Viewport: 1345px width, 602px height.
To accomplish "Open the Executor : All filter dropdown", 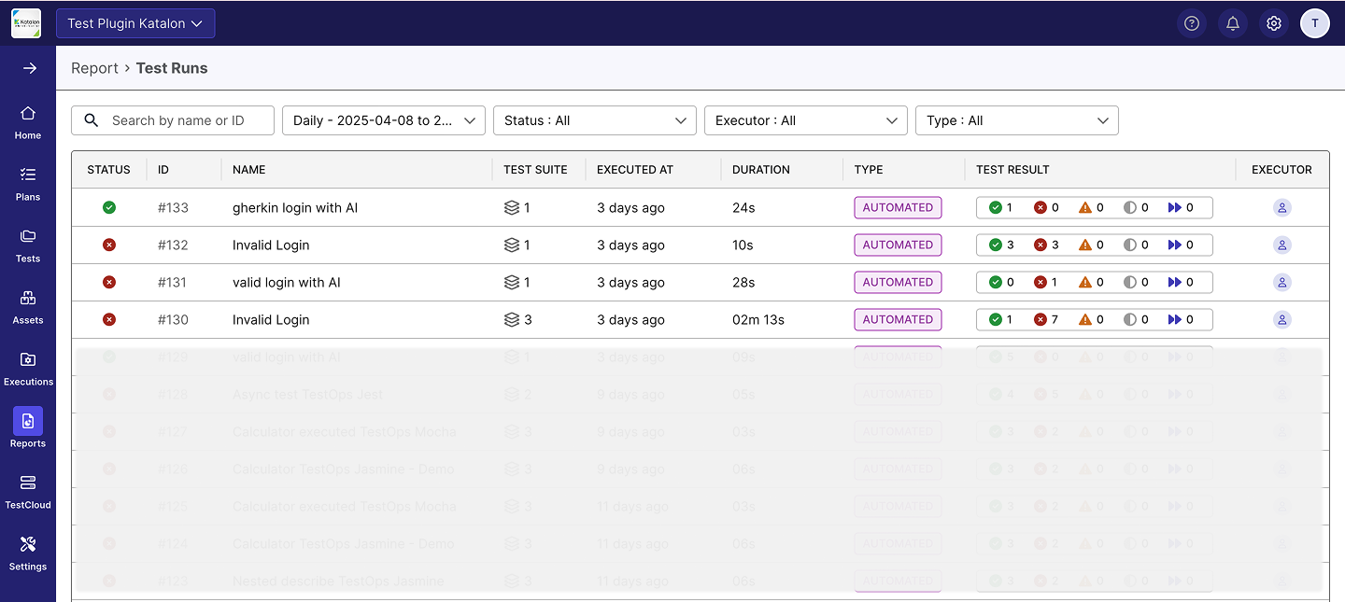I will [806, 120].
